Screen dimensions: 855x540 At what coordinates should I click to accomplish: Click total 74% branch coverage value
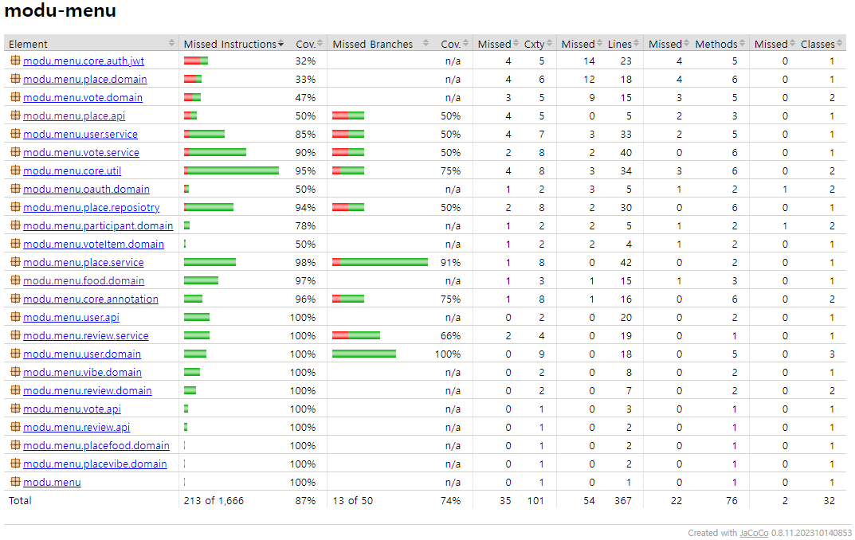pos(450,500)
